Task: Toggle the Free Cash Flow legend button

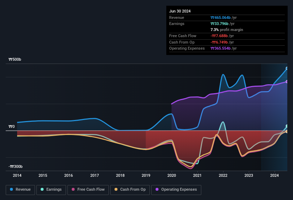Action: point(88,190)
